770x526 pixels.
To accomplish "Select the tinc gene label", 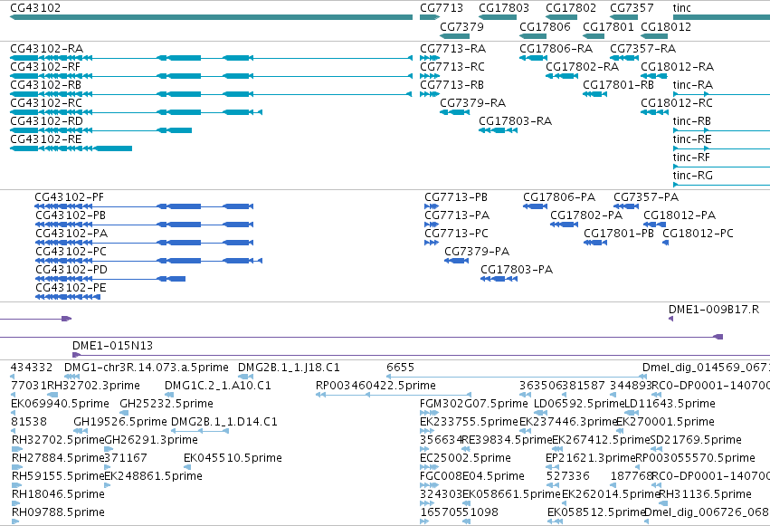I will point(681,8).
